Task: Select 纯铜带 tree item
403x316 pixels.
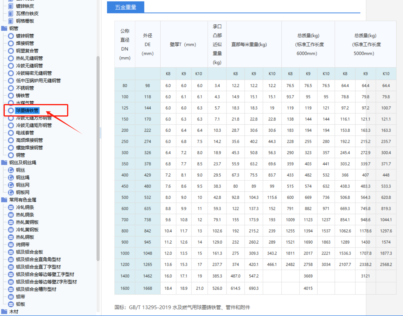Action: [23, 245]
